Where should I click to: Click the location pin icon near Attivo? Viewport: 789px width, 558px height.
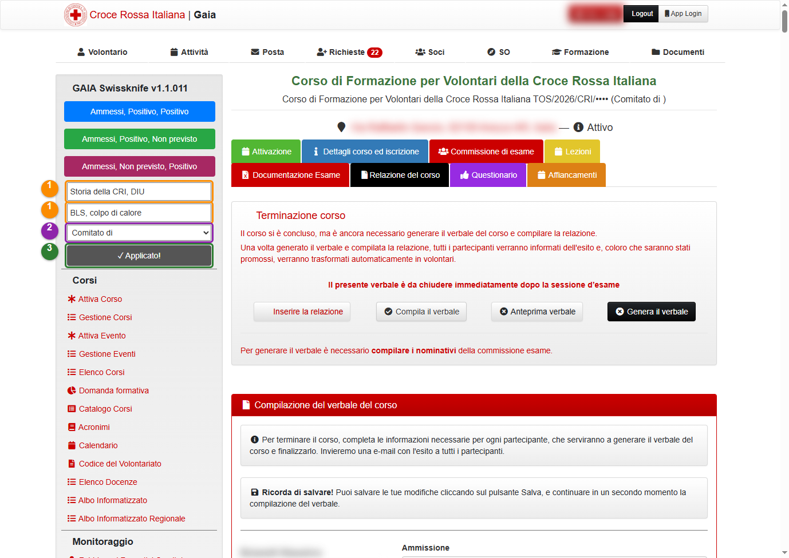[x=341, y=127]
